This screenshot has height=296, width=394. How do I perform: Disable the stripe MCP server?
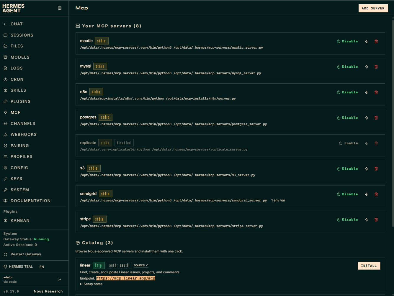coord(347,220)
